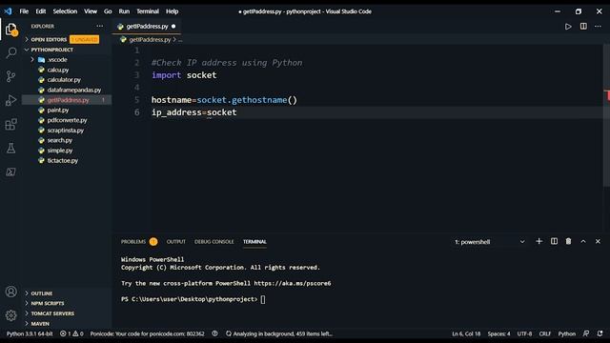Open Run and Debug view
Viewport: 610px width, 343px height.
point(10,100)
